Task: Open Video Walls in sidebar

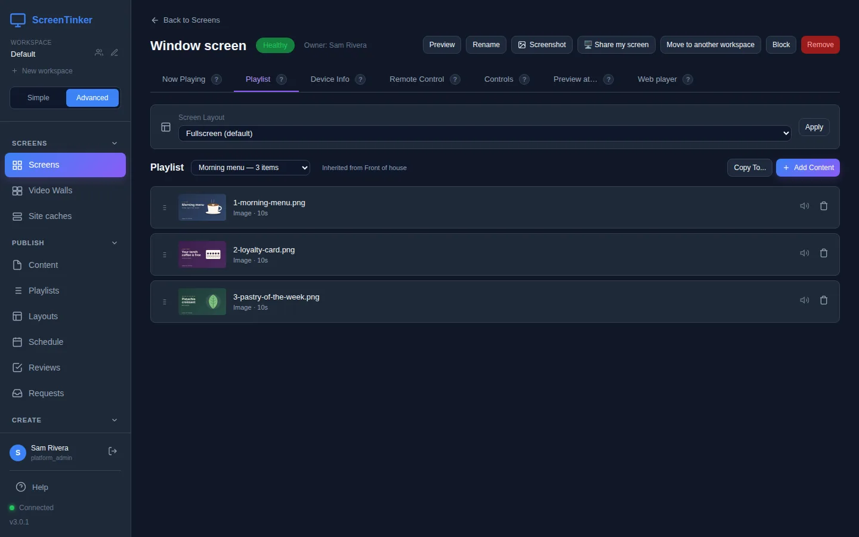Action: (65, 190)
